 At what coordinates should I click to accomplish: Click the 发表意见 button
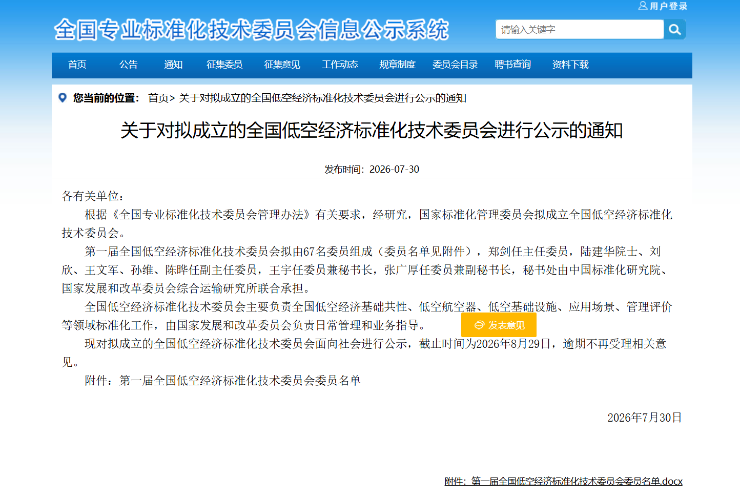499,325
